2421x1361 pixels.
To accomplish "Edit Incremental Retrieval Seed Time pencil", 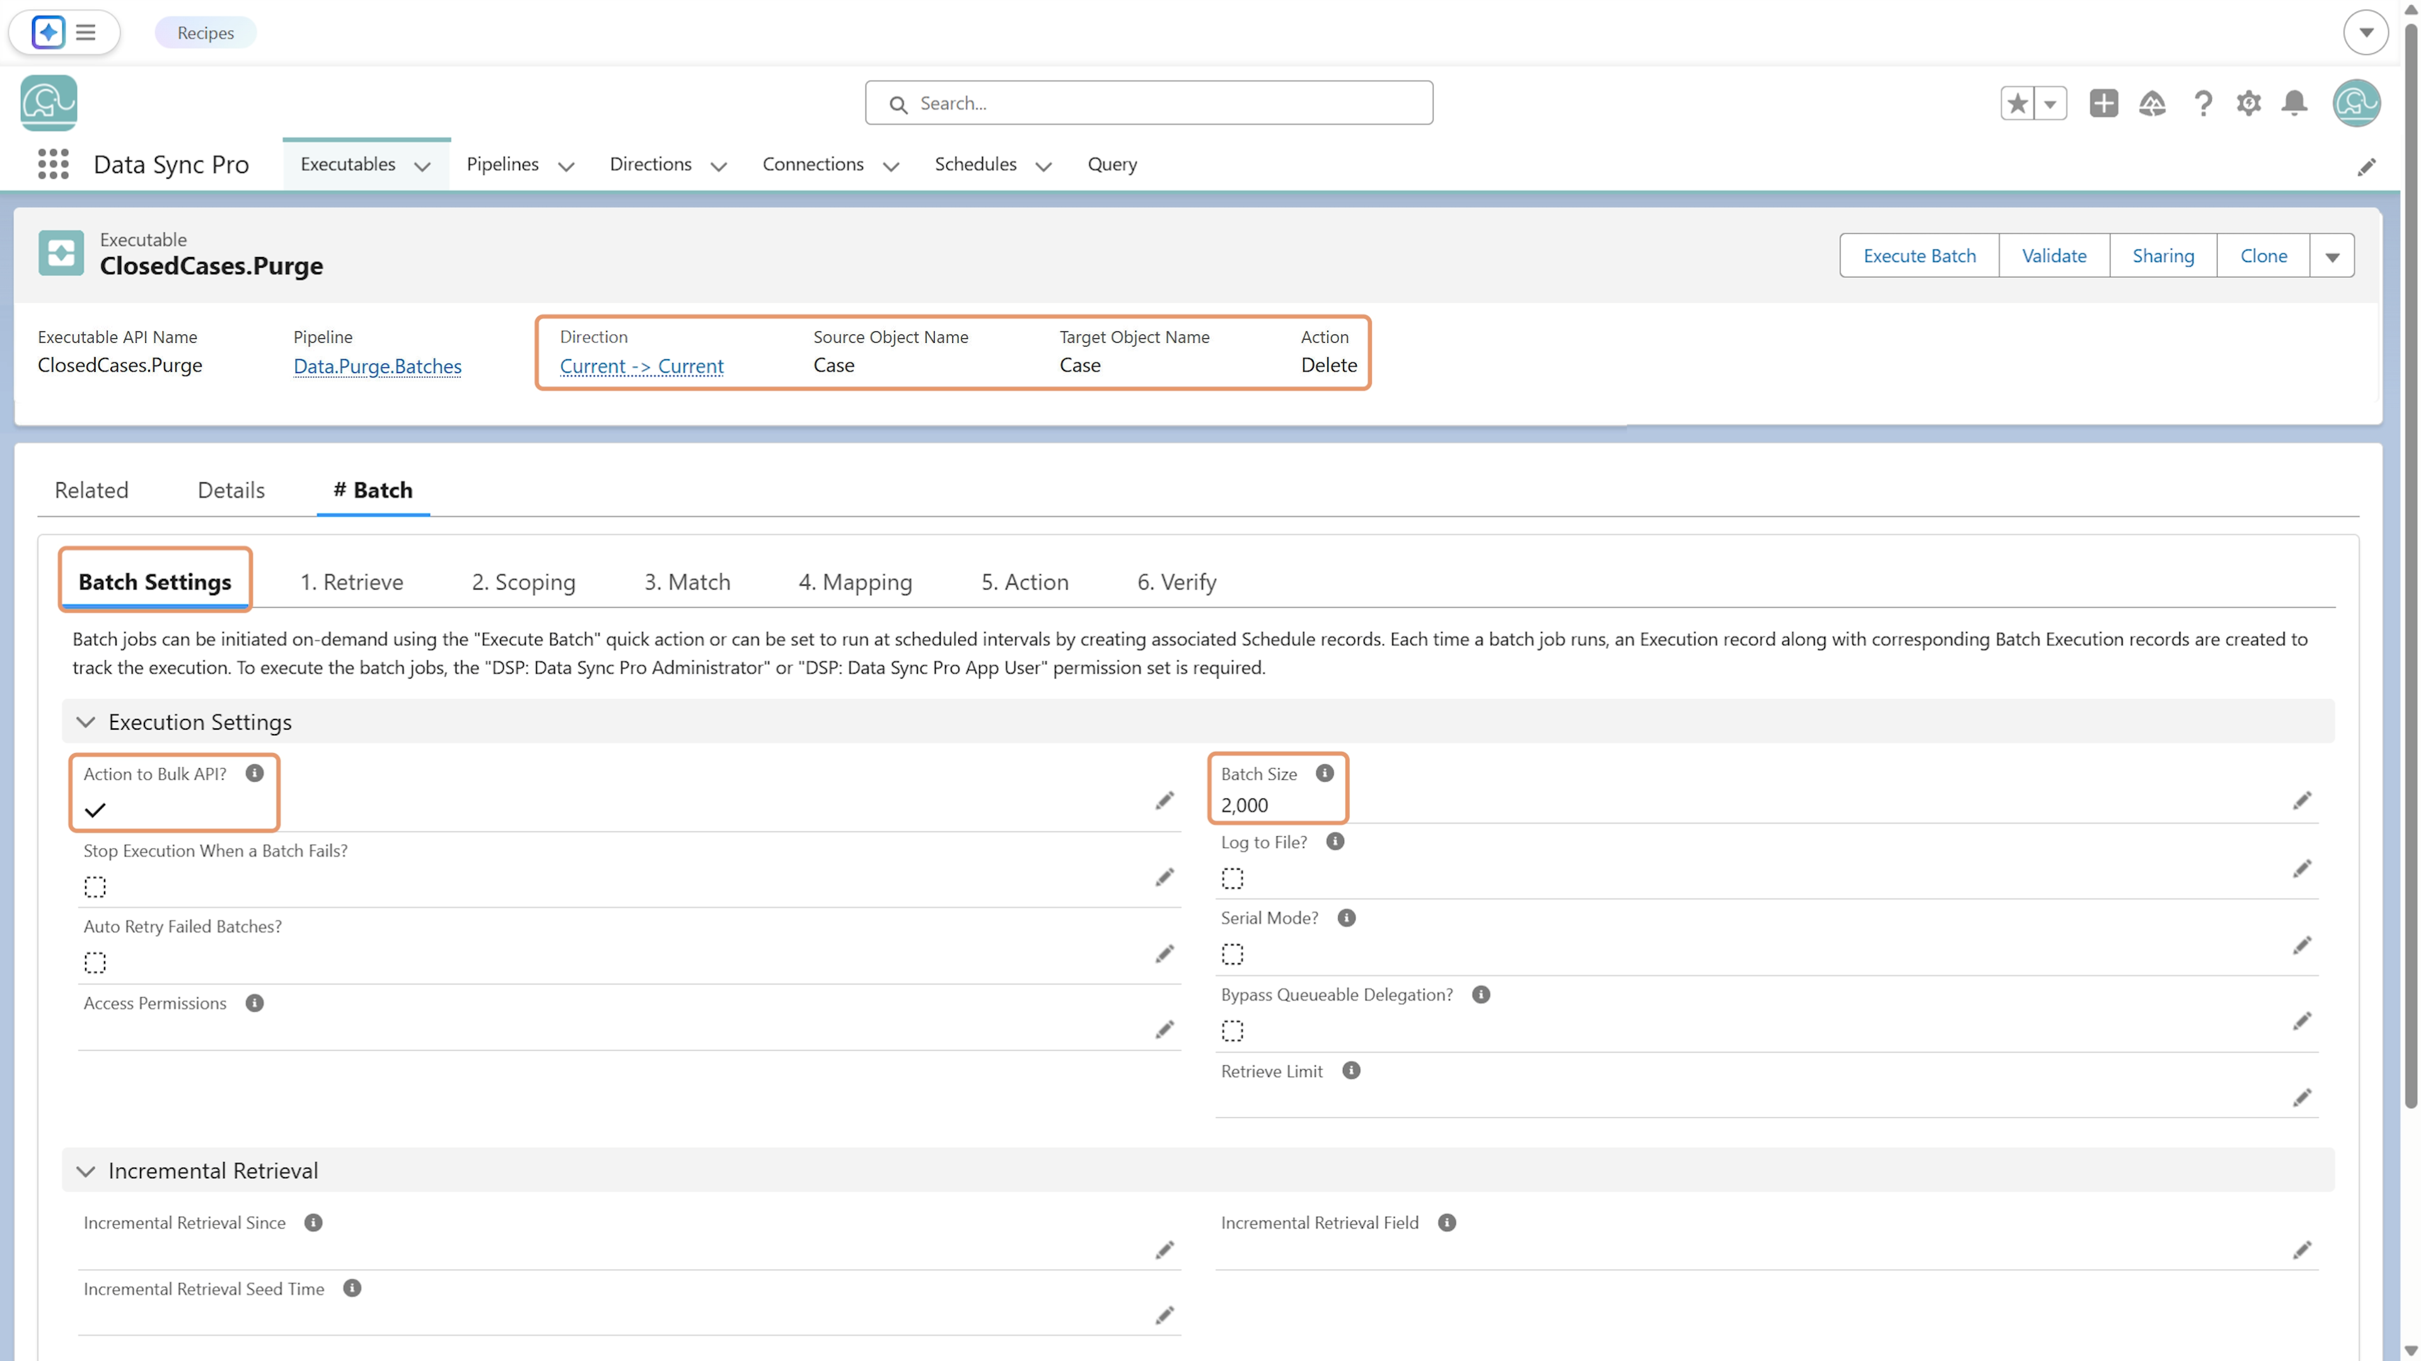I will coord(1164,1315).
